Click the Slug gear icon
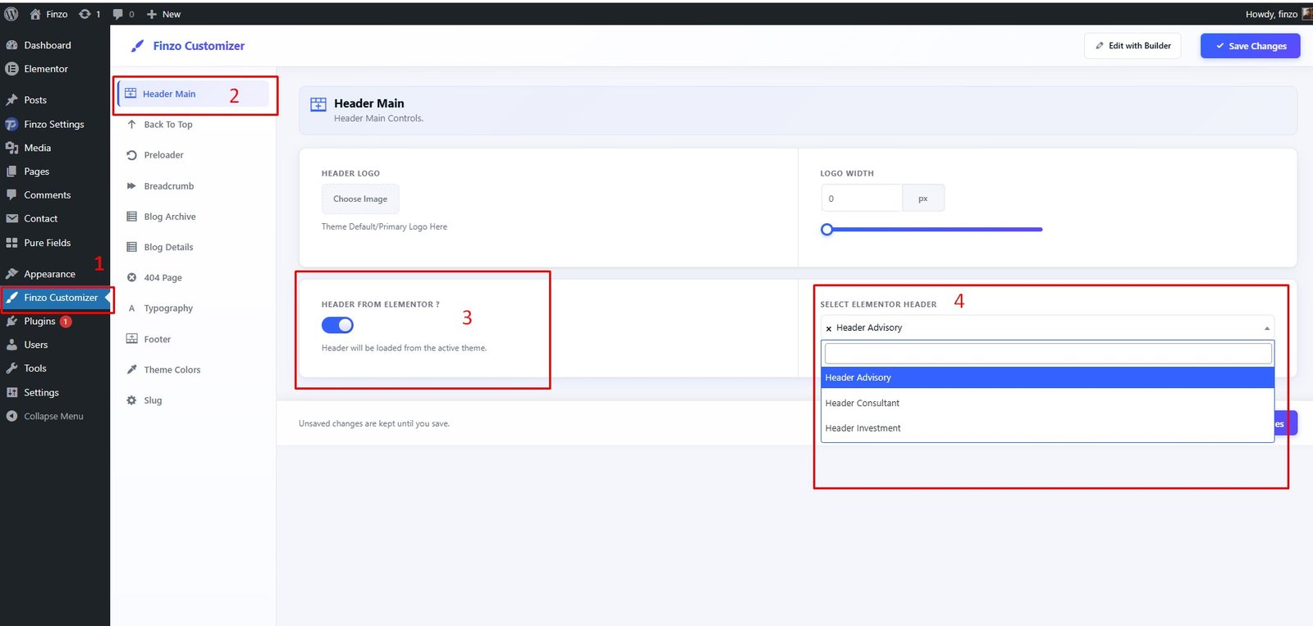The image size is (1313, 626). coord(131,400)
